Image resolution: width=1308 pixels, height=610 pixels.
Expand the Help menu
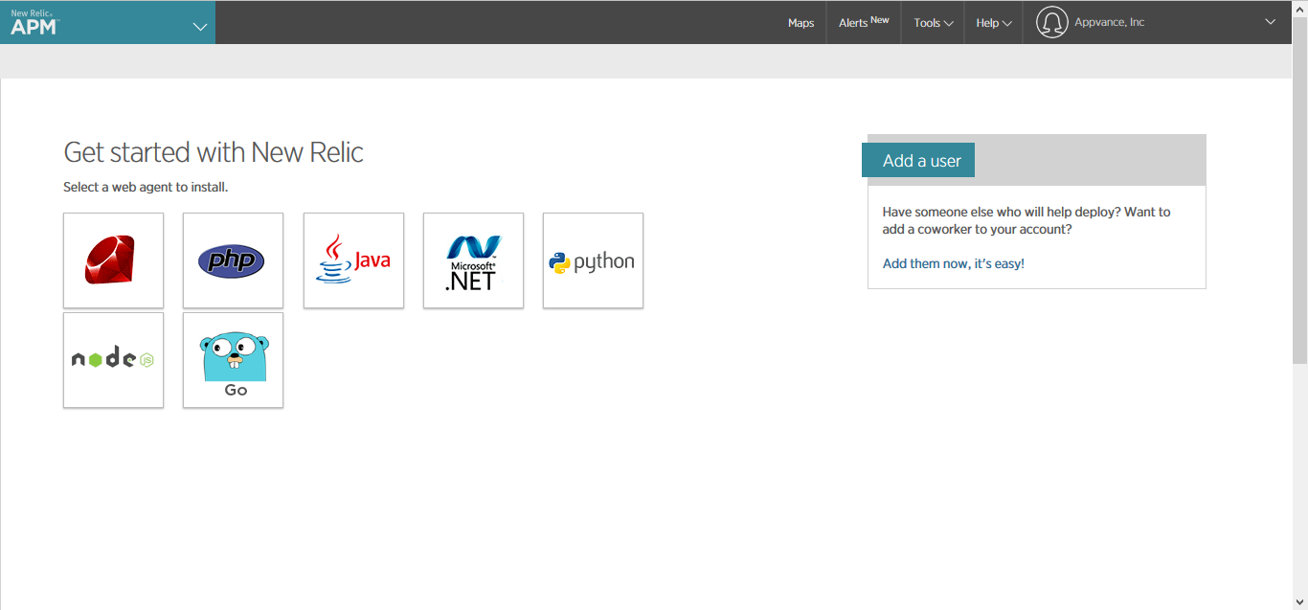993,23
